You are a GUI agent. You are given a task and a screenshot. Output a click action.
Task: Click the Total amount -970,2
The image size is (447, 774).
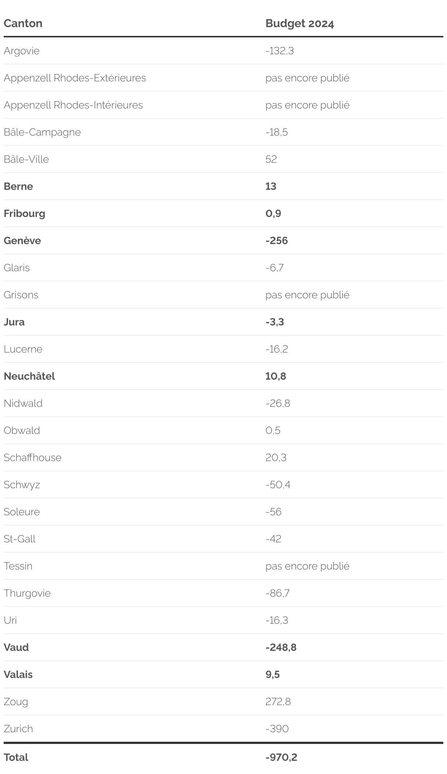click(281, 757)
